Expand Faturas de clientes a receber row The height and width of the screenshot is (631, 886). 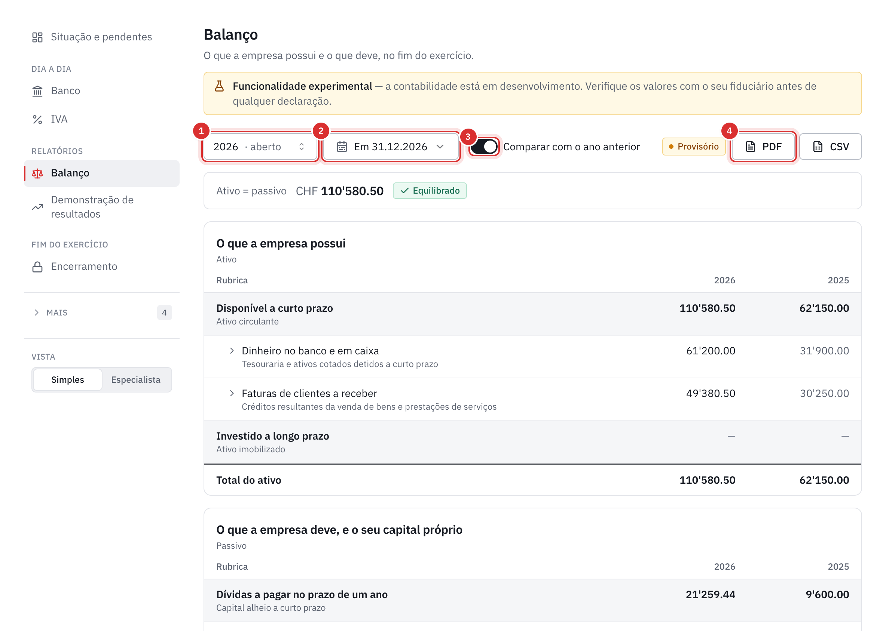tap(232, 394)
